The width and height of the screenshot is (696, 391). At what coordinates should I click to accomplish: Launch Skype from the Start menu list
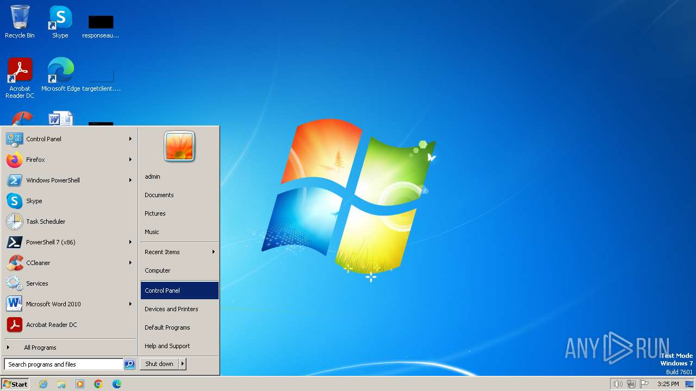coord(70,201)
